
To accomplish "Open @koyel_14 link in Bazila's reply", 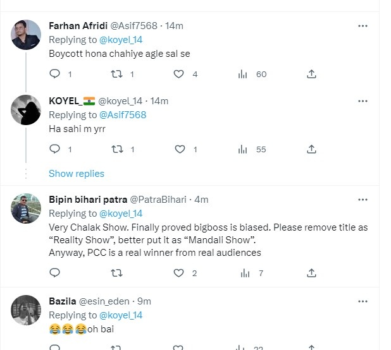I will click(x=121, y=315).
